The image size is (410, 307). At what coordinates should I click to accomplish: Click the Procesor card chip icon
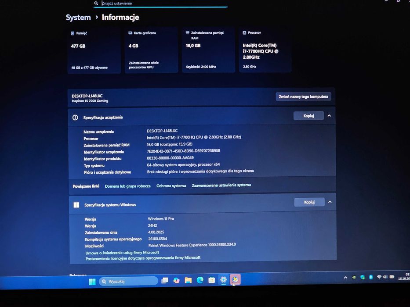[244, 32]
